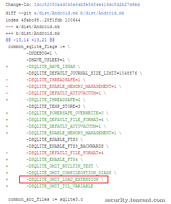Click the removed DSQLITE_THREADSAFE=1 line
This screenshot has height=204, width=171.
point(56,80)
